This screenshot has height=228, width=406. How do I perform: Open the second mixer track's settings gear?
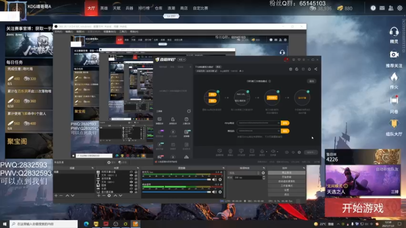click(220, 192)
